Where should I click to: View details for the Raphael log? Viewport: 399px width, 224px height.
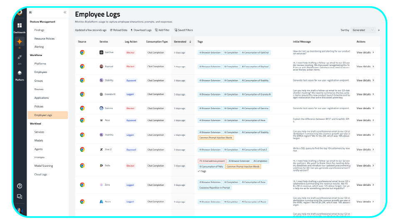click(365, 66)
